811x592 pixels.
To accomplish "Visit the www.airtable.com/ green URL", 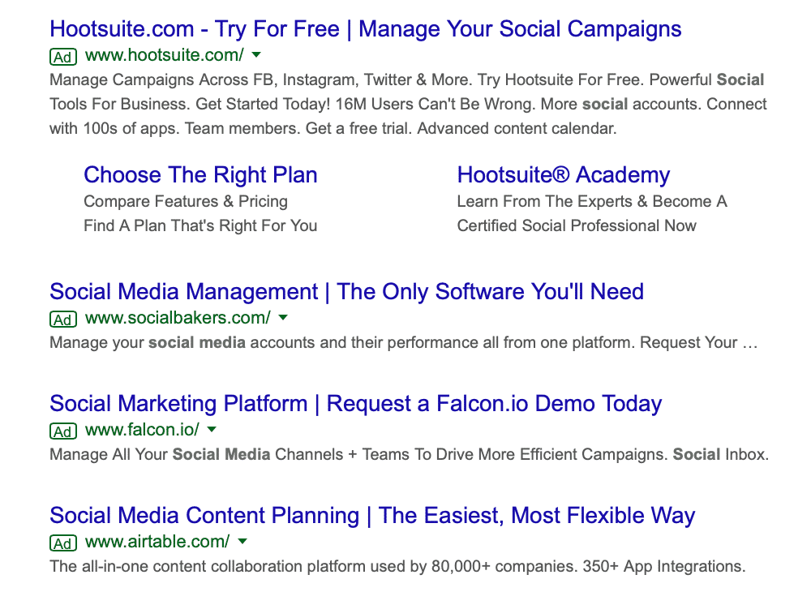I will (157, 542).
